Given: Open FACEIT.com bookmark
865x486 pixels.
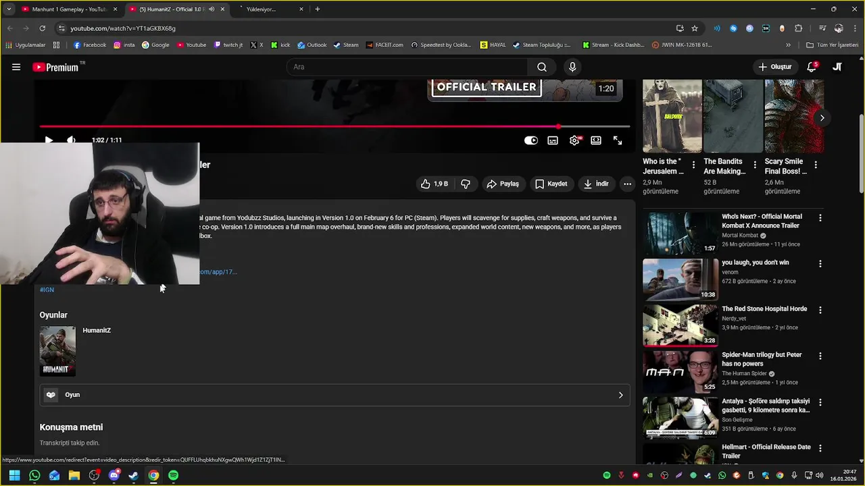Looking at the screenshot, I should (x=385, y=45).
